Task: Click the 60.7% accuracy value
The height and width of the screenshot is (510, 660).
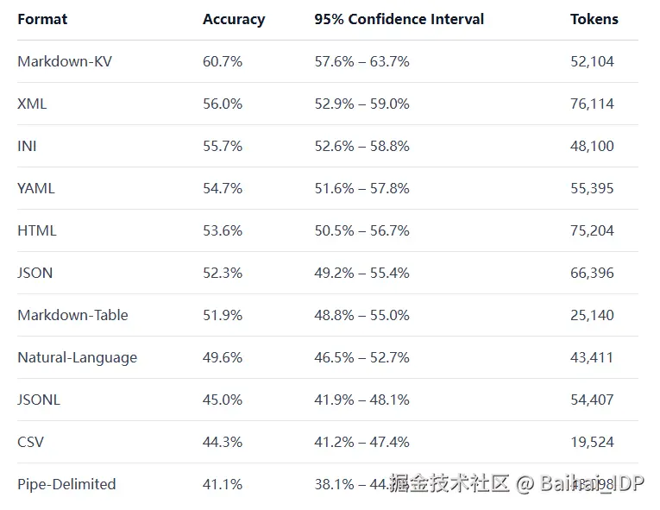Action: 223,61
